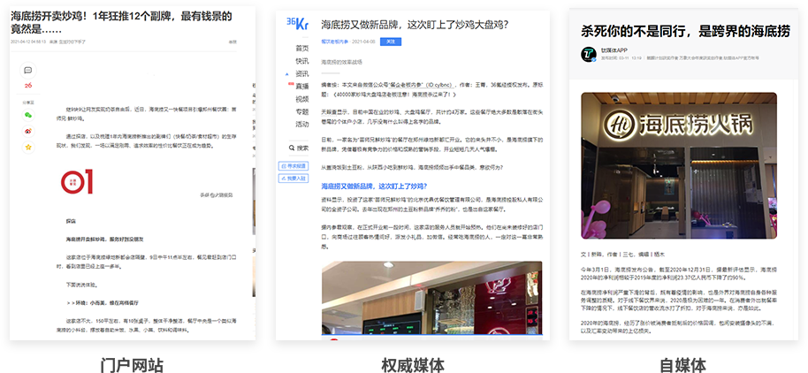
Task: Select 资讯 in the 36Kr sidebar
Action: (x=302, y=73)
